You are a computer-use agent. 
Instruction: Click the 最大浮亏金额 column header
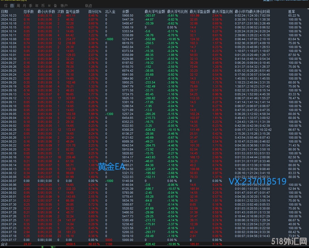(155, 12)
